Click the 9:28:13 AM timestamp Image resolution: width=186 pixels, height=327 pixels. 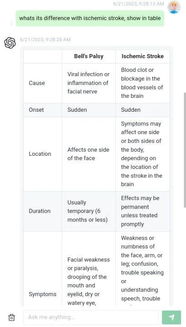[x=139, y=4]
